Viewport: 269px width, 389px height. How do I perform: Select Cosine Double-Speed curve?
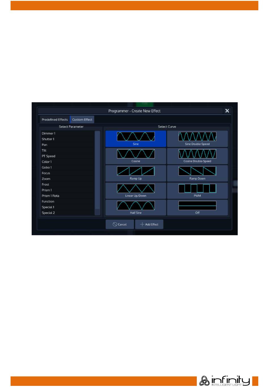pyautogui.click(x=197, y=156)
